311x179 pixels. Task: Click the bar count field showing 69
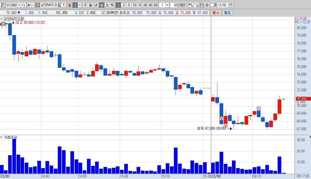(174, 5)
